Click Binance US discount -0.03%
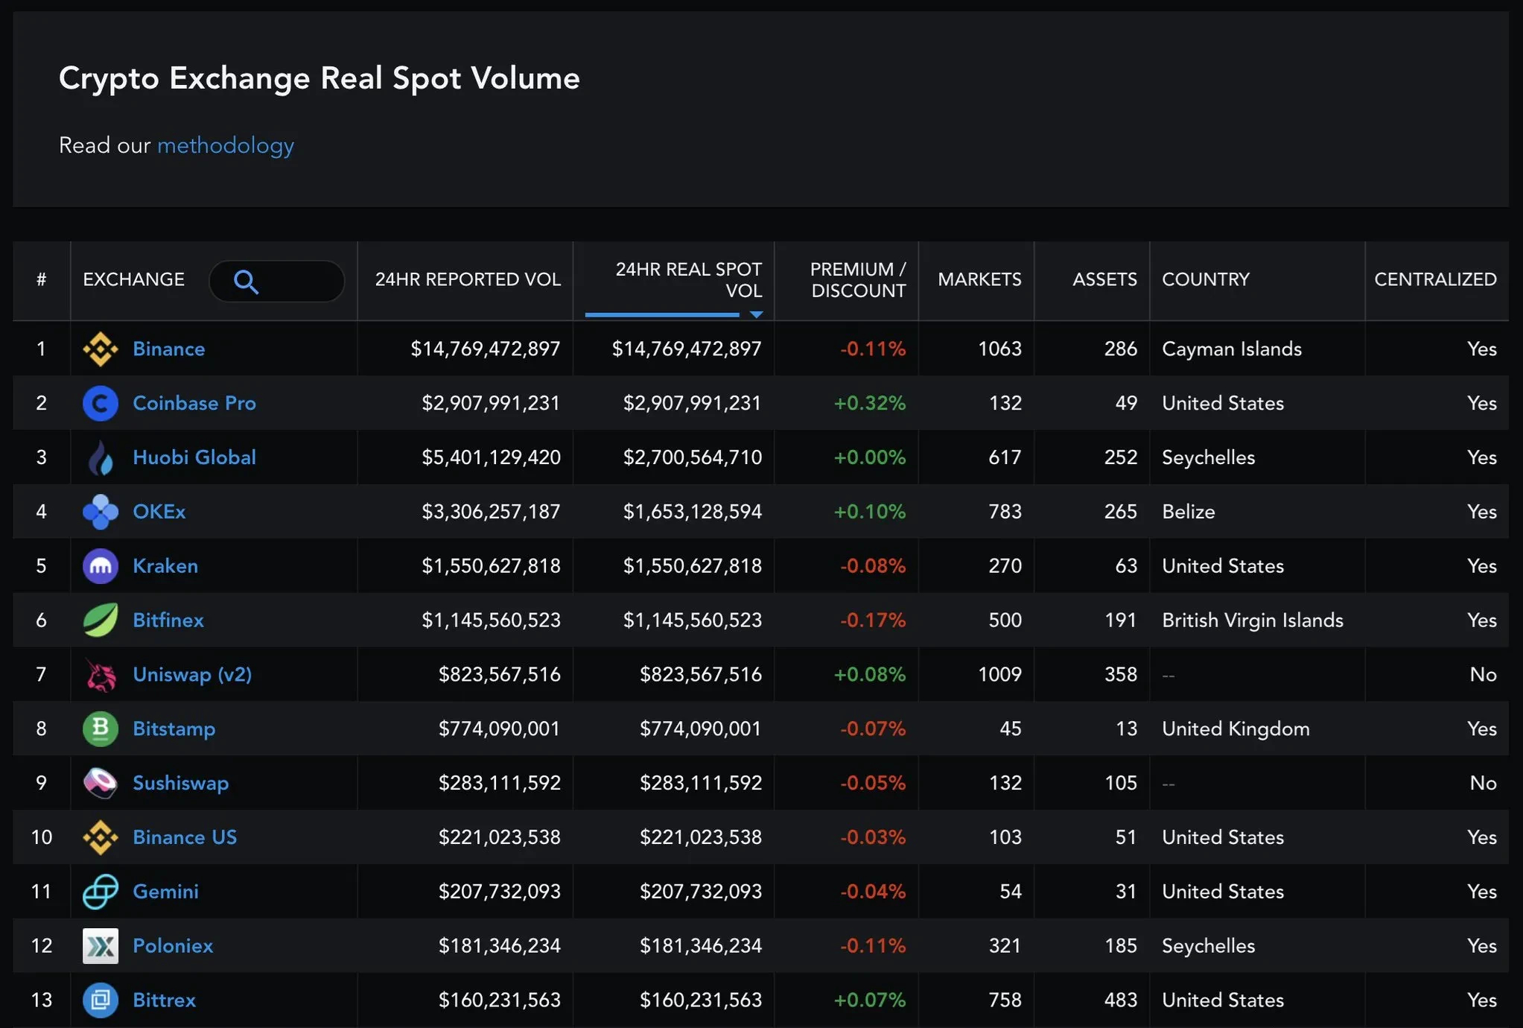1523x1028 pixels. tap(873, 837)
